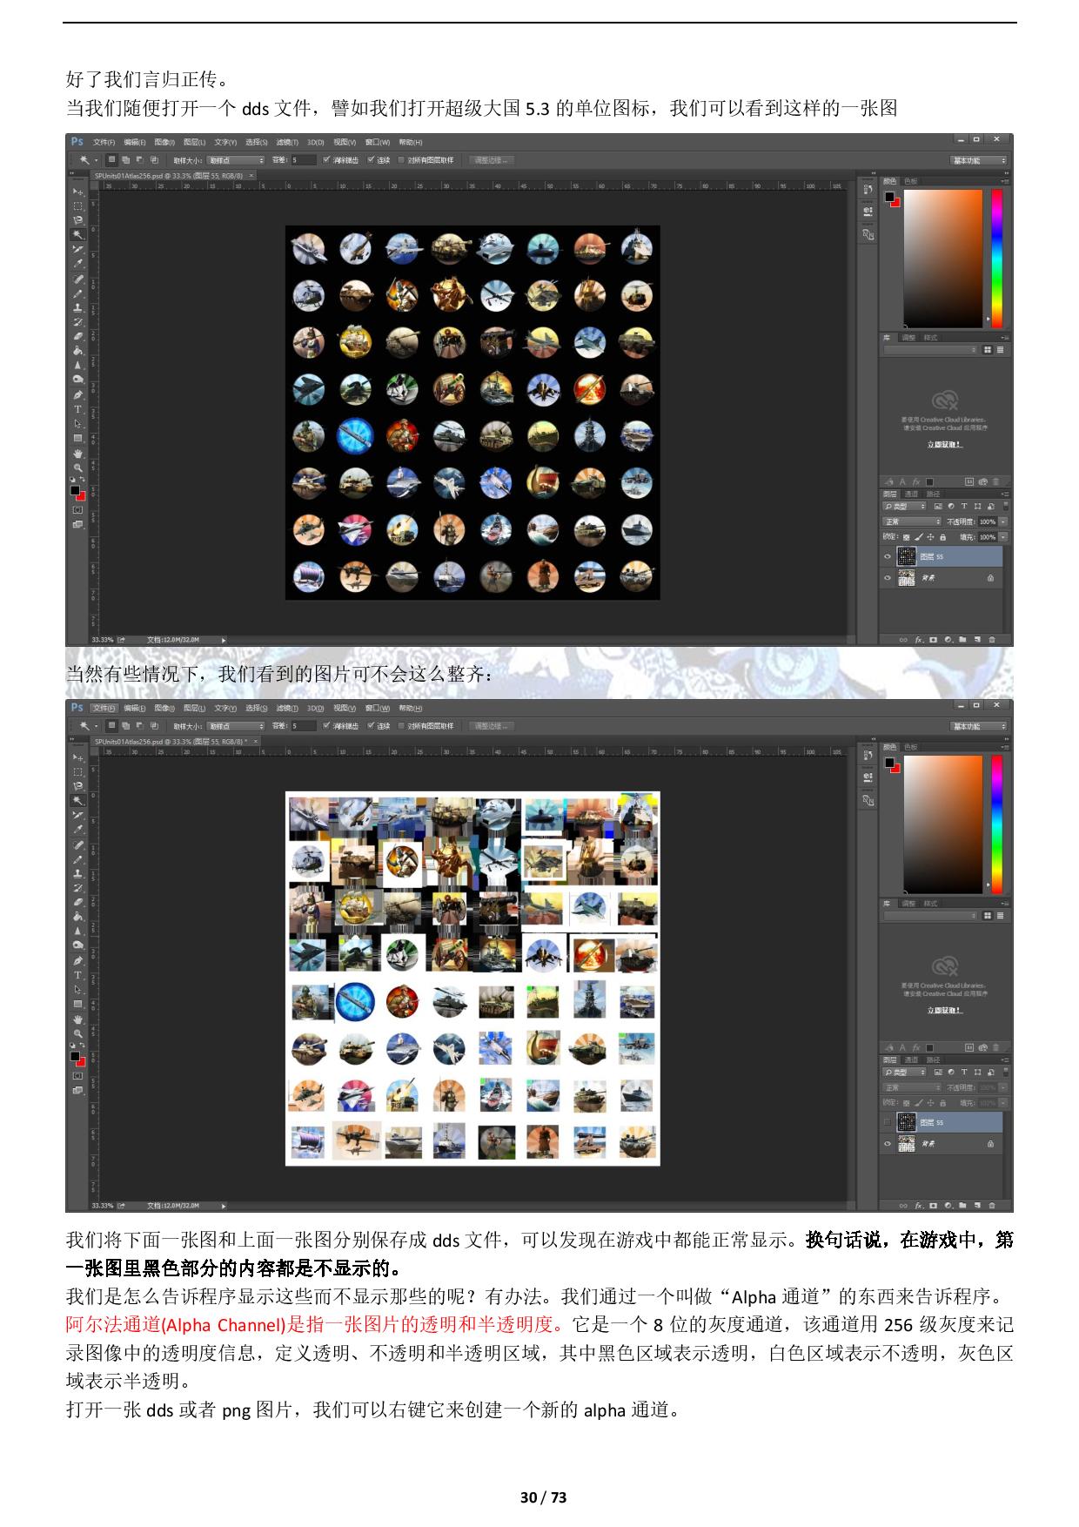Toggle 连续 checkbox in white-canvas Photoshop window

point(371,726)
